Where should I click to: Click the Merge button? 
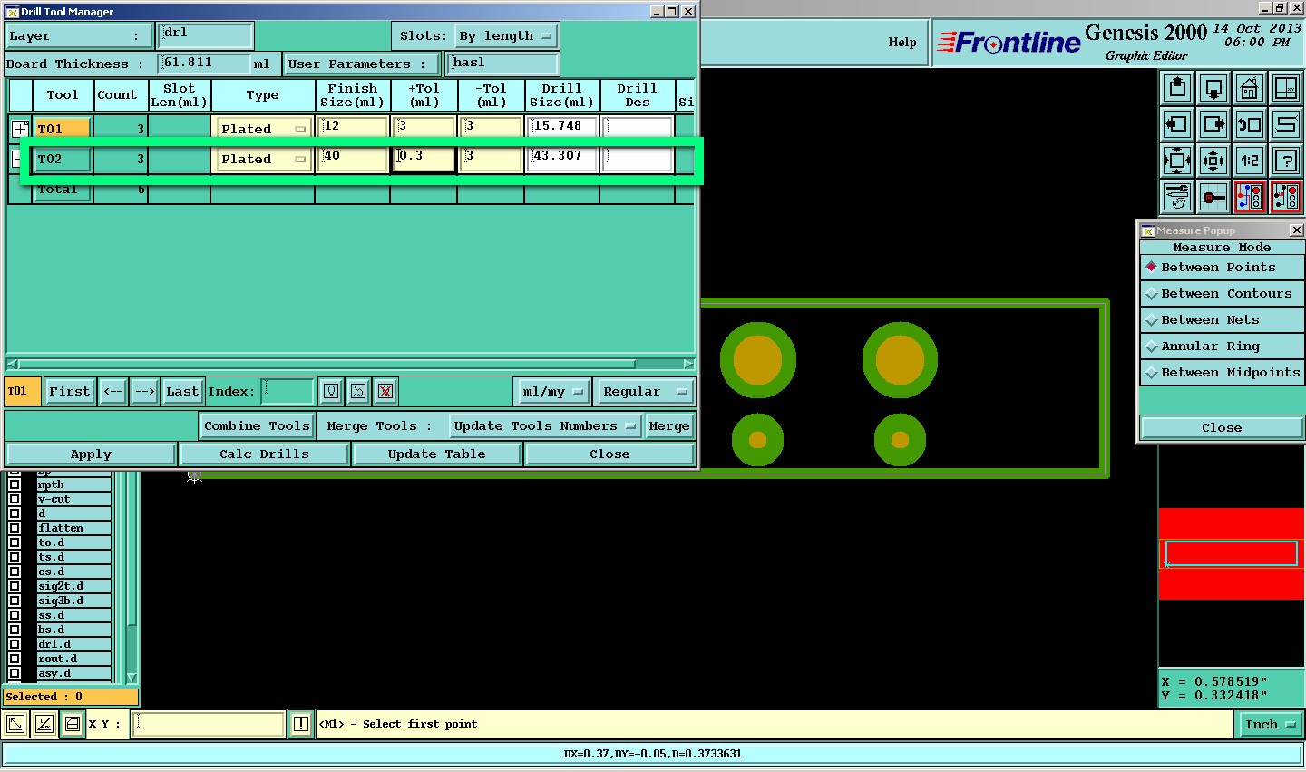pyautogui.click(x=669, y=426)
